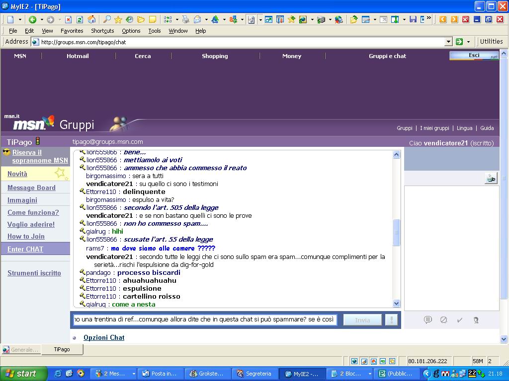Expand the 2 Mes... taskbar group dropdown
509x381 pixels.
(133, 374)
